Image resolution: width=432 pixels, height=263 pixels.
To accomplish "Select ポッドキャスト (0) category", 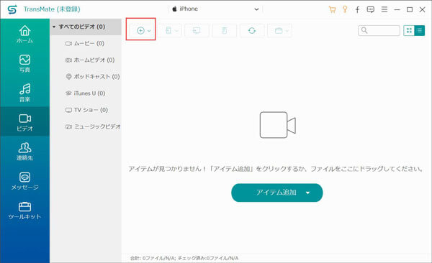I will point(93,76).
